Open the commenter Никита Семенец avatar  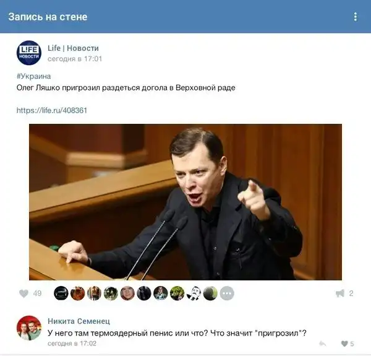[29, 328]
